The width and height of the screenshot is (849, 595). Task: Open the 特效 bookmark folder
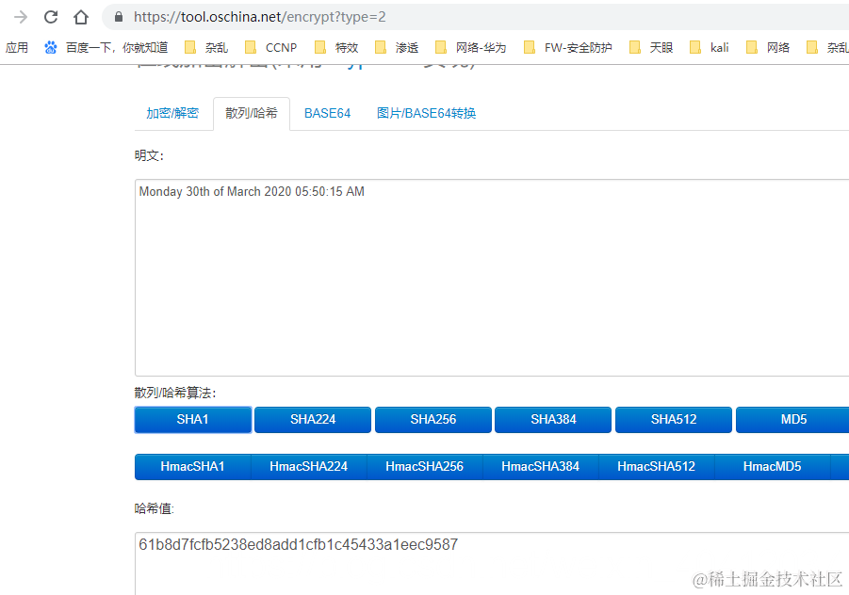click(x=336, y=48)
